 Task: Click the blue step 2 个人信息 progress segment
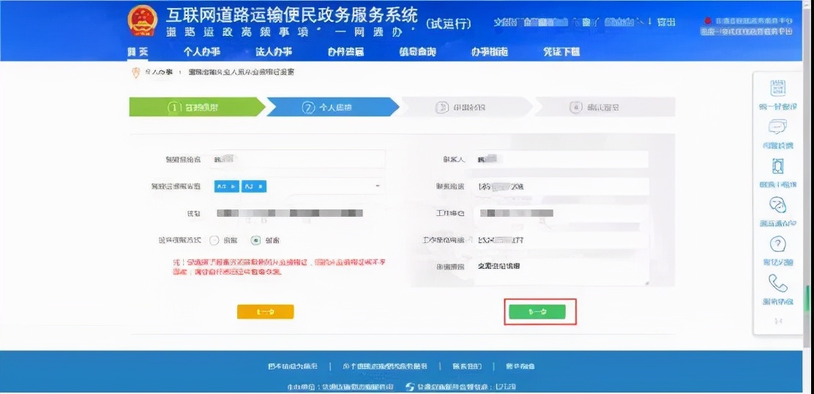pos(332,107)
